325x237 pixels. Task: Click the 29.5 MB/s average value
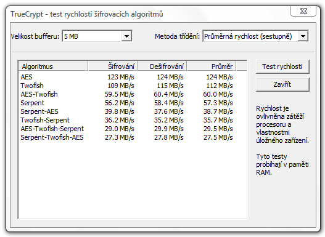[x=218, y=129]
